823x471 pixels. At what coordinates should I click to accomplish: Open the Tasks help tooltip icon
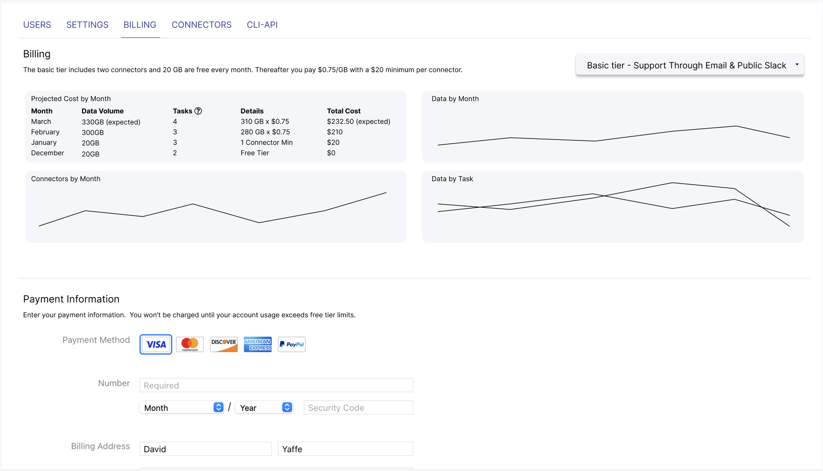pyautogui.click(x=199, y=111)
